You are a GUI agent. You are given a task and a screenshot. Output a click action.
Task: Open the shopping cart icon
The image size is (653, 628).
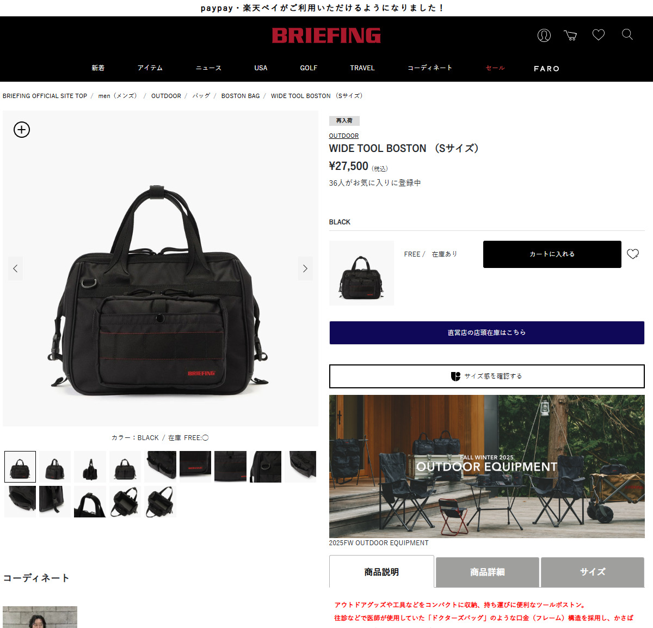pos(570,35)
